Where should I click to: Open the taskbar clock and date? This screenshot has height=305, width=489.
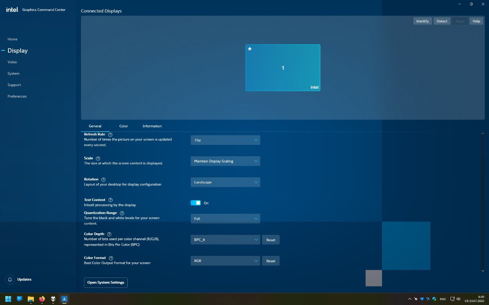point(474,299)
